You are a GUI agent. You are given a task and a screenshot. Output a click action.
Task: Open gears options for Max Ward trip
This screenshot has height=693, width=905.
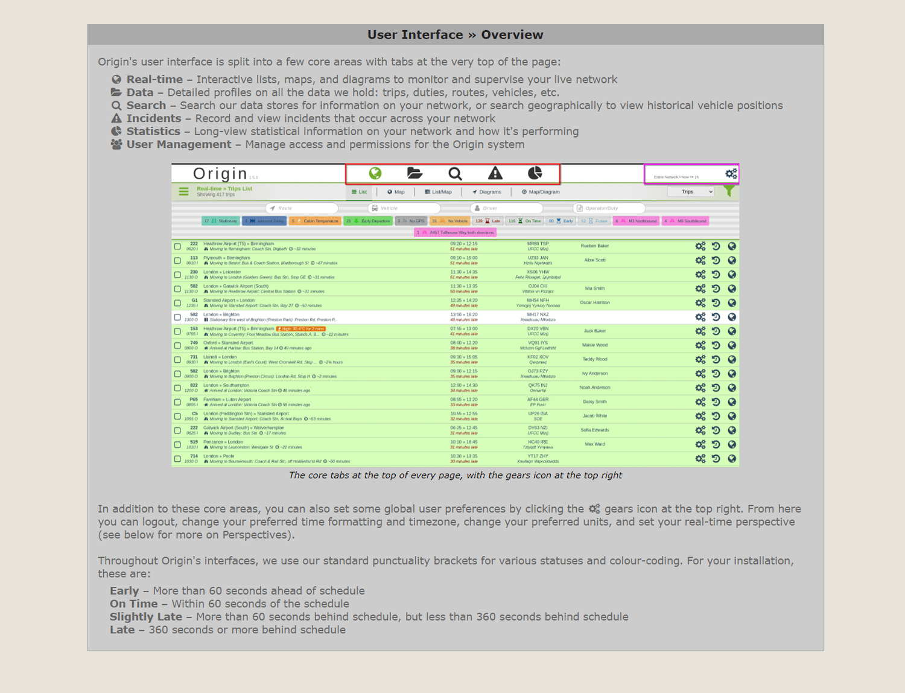click(700, 445)
